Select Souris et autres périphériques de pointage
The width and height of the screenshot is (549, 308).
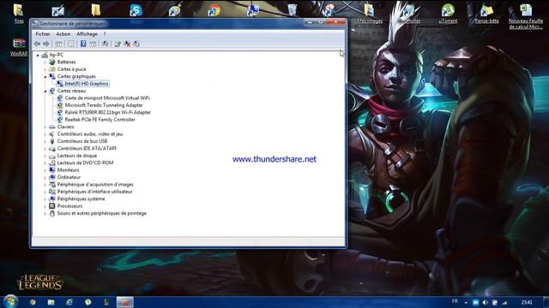(x=101, y=213)
